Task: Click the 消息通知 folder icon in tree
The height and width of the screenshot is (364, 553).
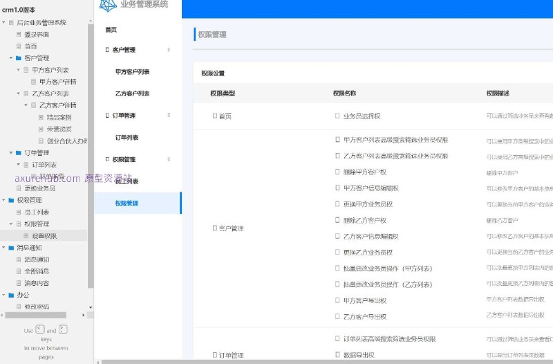Action: pos(11,248)
